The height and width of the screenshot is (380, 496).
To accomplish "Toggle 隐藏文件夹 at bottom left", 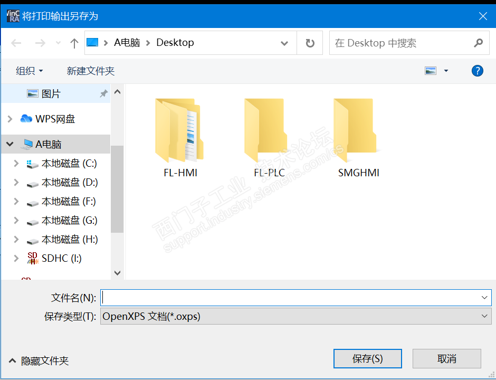I will 39,360.
